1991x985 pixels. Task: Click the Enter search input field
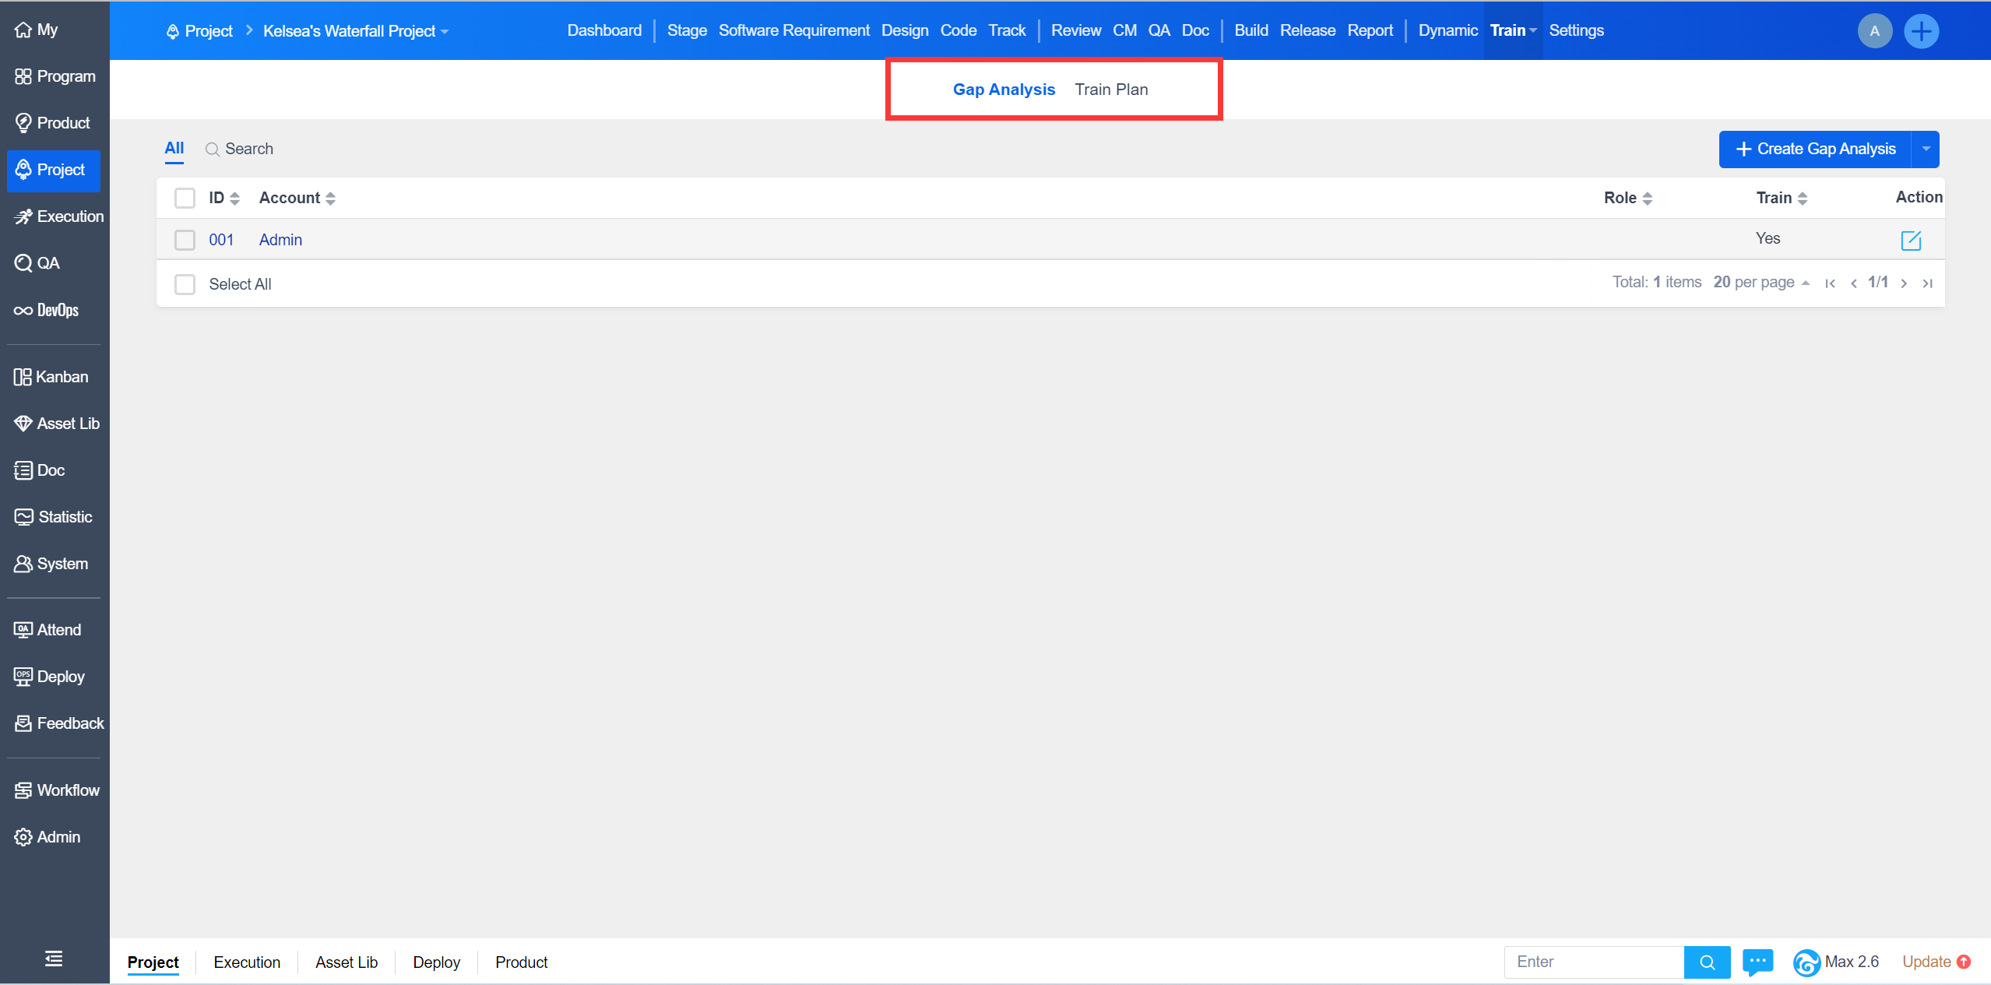pos(1592,962)
